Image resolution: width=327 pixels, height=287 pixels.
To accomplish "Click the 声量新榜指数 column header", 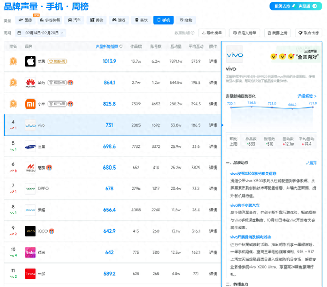I will point(107,46).
